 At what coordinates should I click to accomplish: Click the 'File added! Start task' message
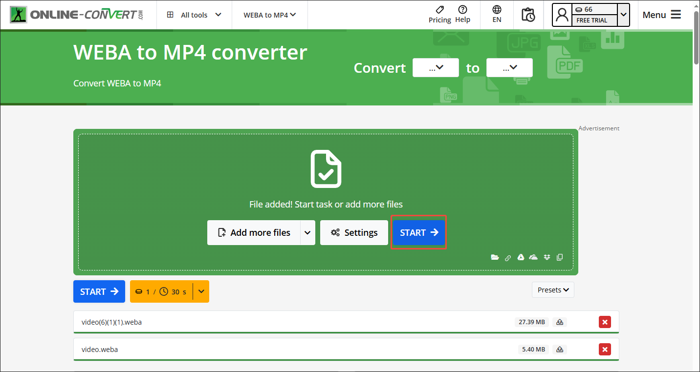(326, 204)
